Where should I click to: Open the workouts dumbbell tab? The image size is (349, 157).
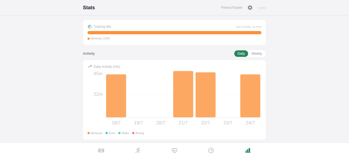pyautogui.click(x=101, y=150)
